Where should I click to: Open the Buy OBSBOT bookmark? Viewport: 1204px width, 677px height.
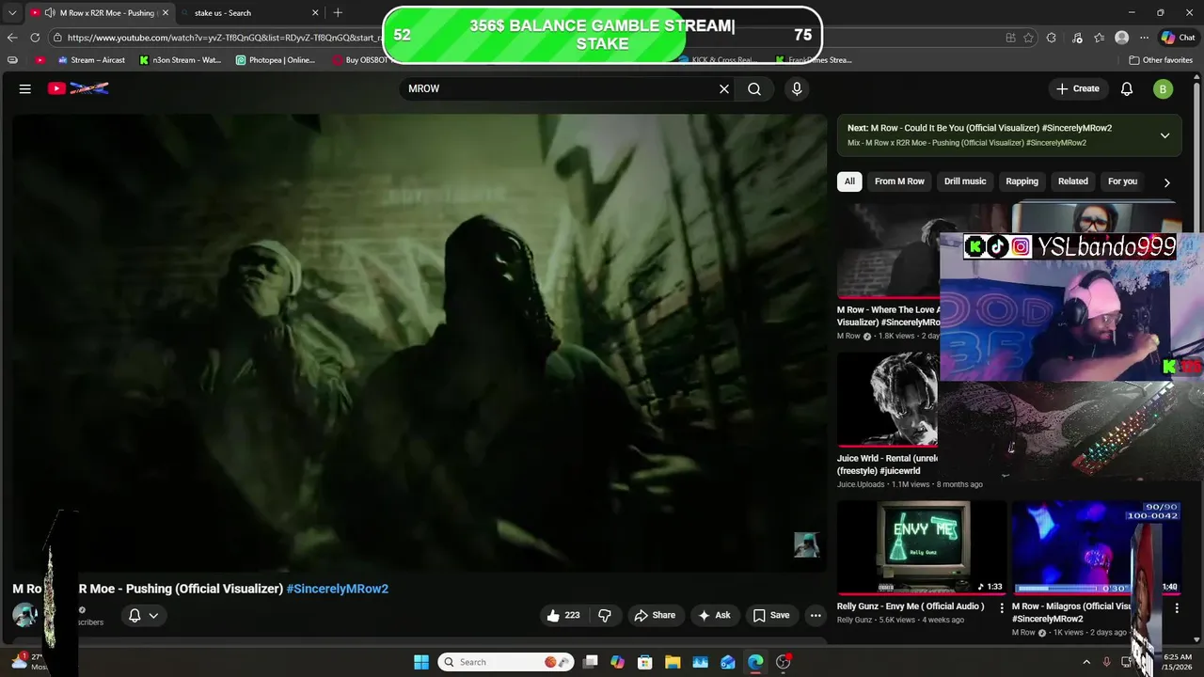coord(360,60)
